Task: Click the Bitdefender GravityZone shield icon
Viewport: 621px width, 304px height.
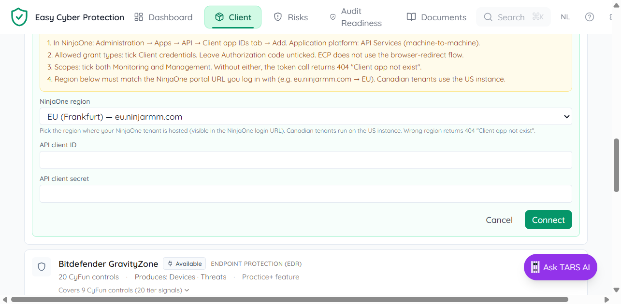Action: click(42, 267)
